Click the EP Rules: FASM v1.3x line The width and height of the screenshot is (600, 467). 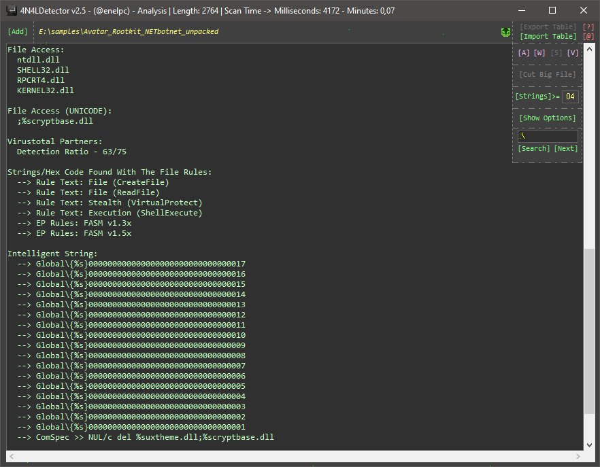click(74, 223)
